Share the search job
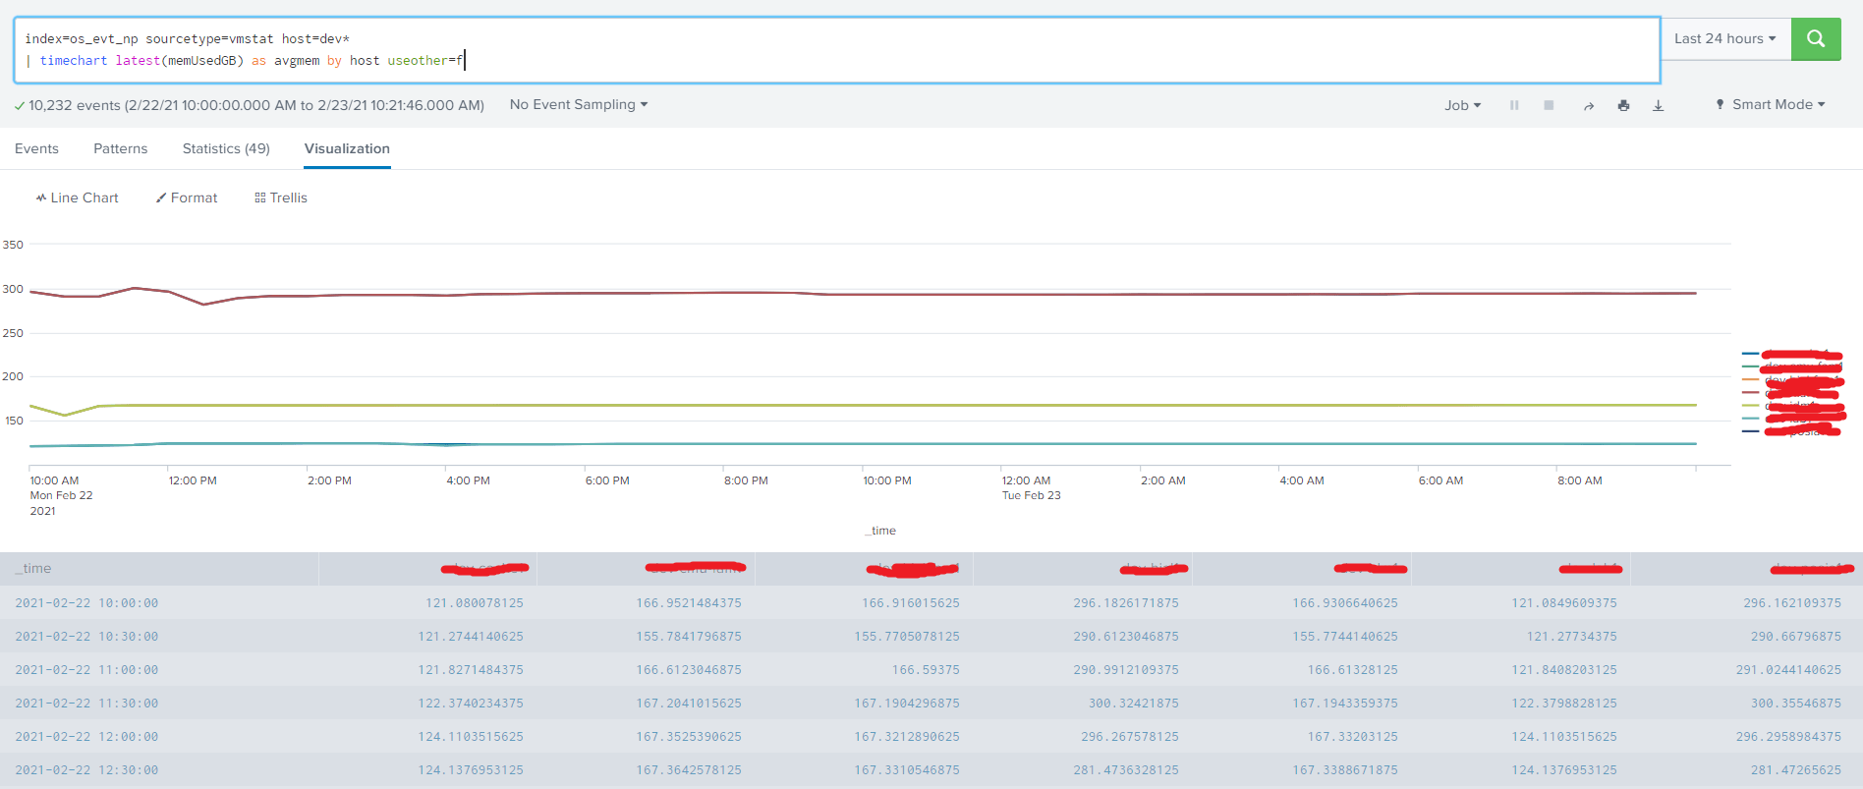This screenshot has width=1863, height=789. (1589, 105)
